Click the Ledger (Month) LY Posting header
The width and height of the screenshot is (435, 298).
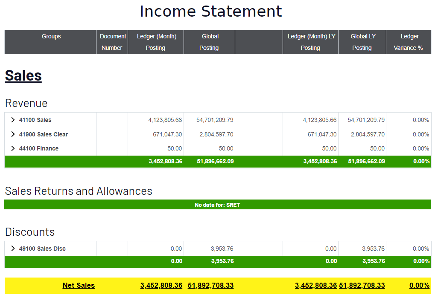311,42
